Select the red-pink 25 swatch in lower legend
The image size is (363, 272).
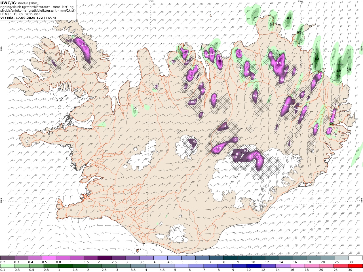(x=341, y=266)
